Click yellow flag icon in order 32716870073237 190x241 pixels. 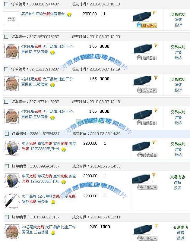(156, 45)
